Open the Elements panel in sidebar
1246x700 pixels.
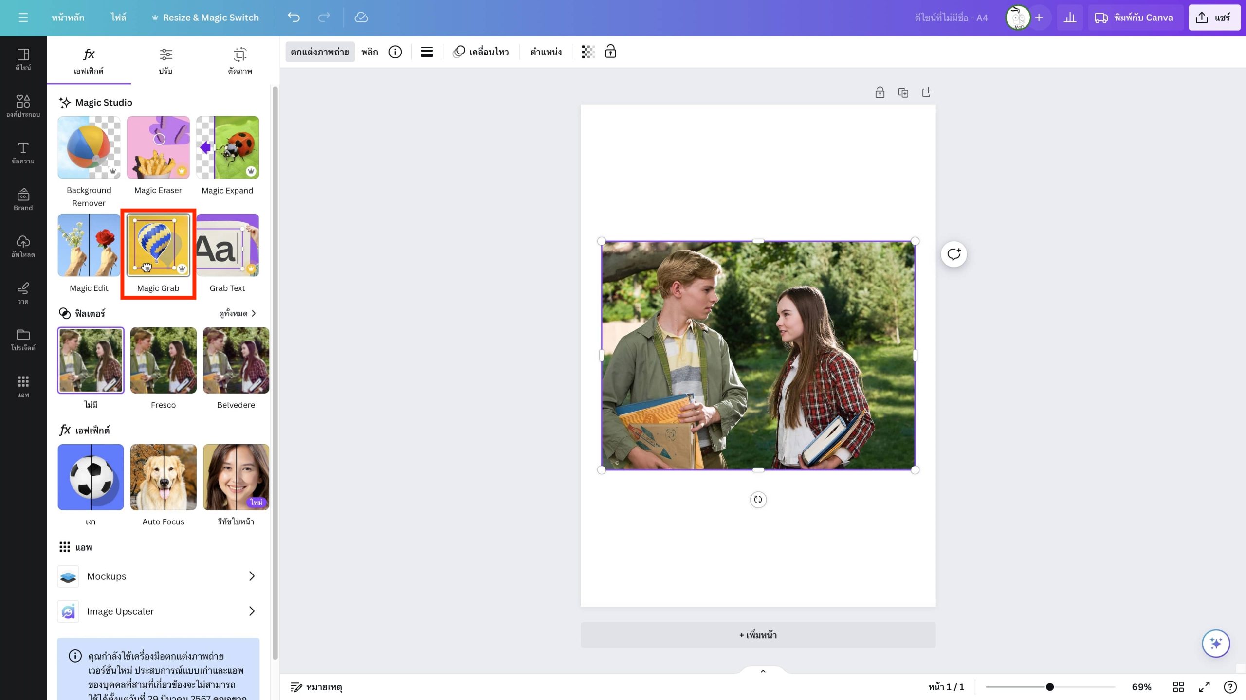23,106
